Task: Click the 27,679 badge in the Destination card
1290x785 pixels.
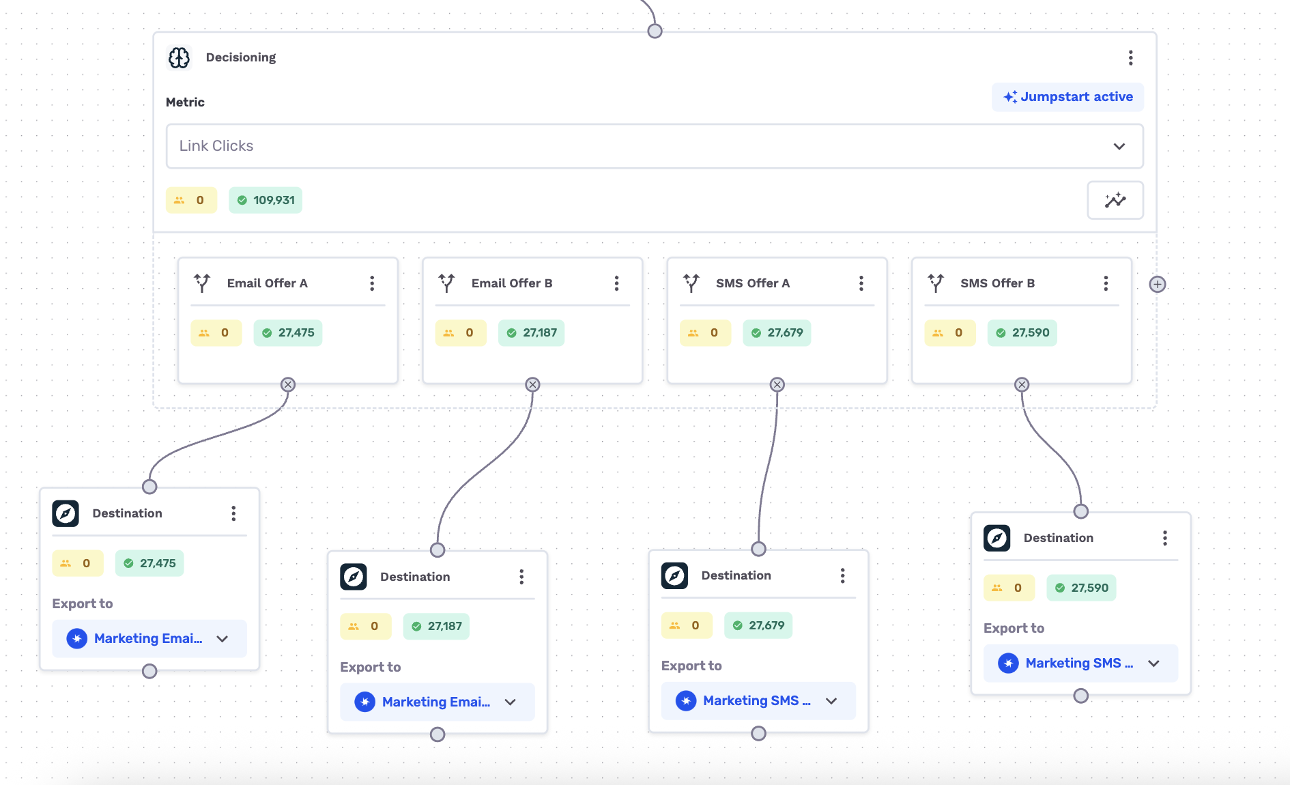Action: point(758,625)
